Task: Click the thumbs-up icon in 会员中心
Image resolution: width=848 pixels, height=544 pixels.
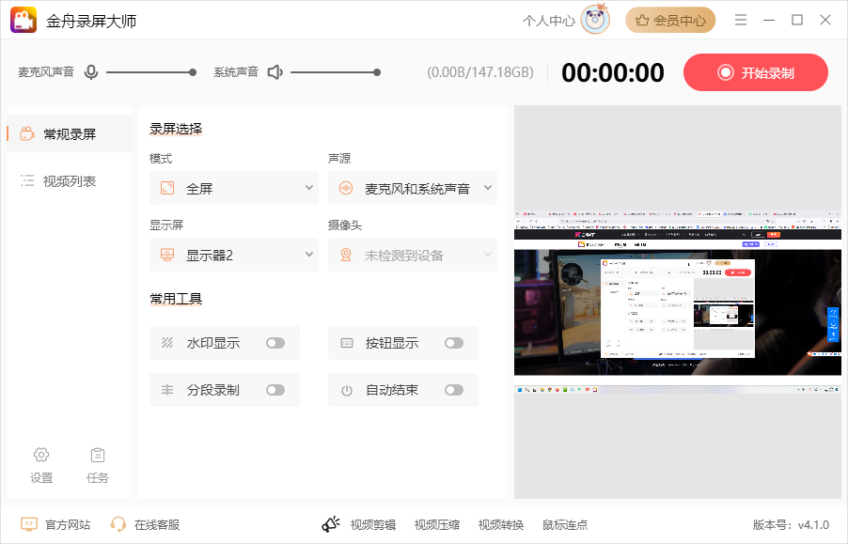Action: (x=642, y=21)
